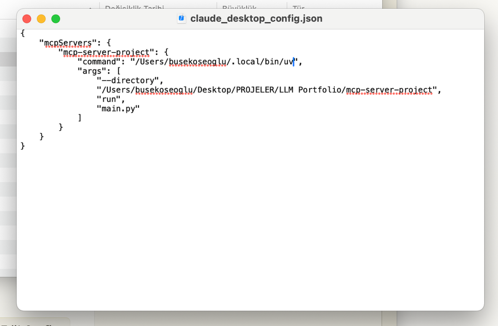Click the JSON file icon in title bar
The width and height of the screenshot is (498, 326).
(x=182, y=18)
